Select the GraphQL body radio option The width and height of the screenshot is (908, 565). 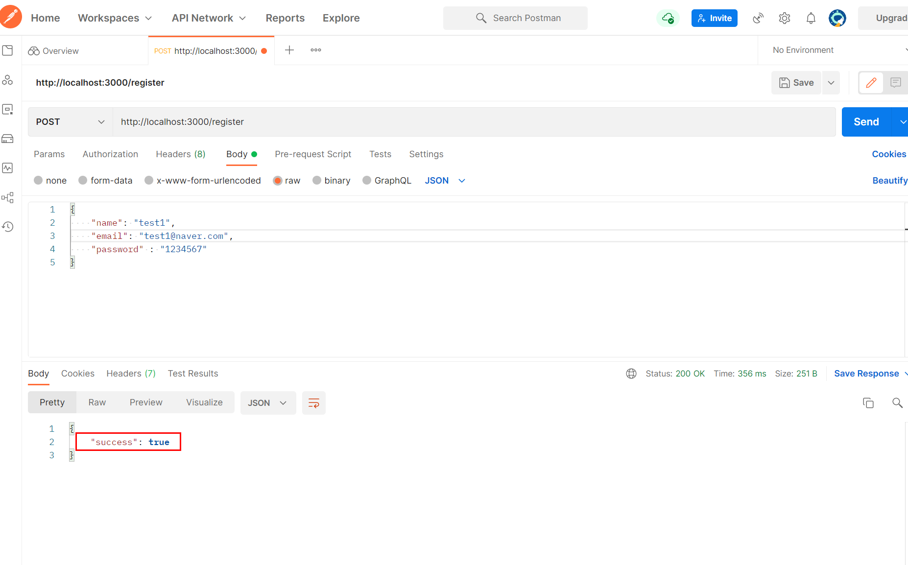click(367, 180)
